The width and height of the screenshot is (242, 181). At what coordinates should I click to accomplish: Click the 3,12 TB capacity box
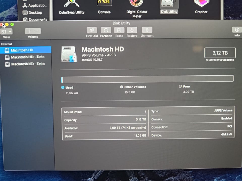click(220, 53)
